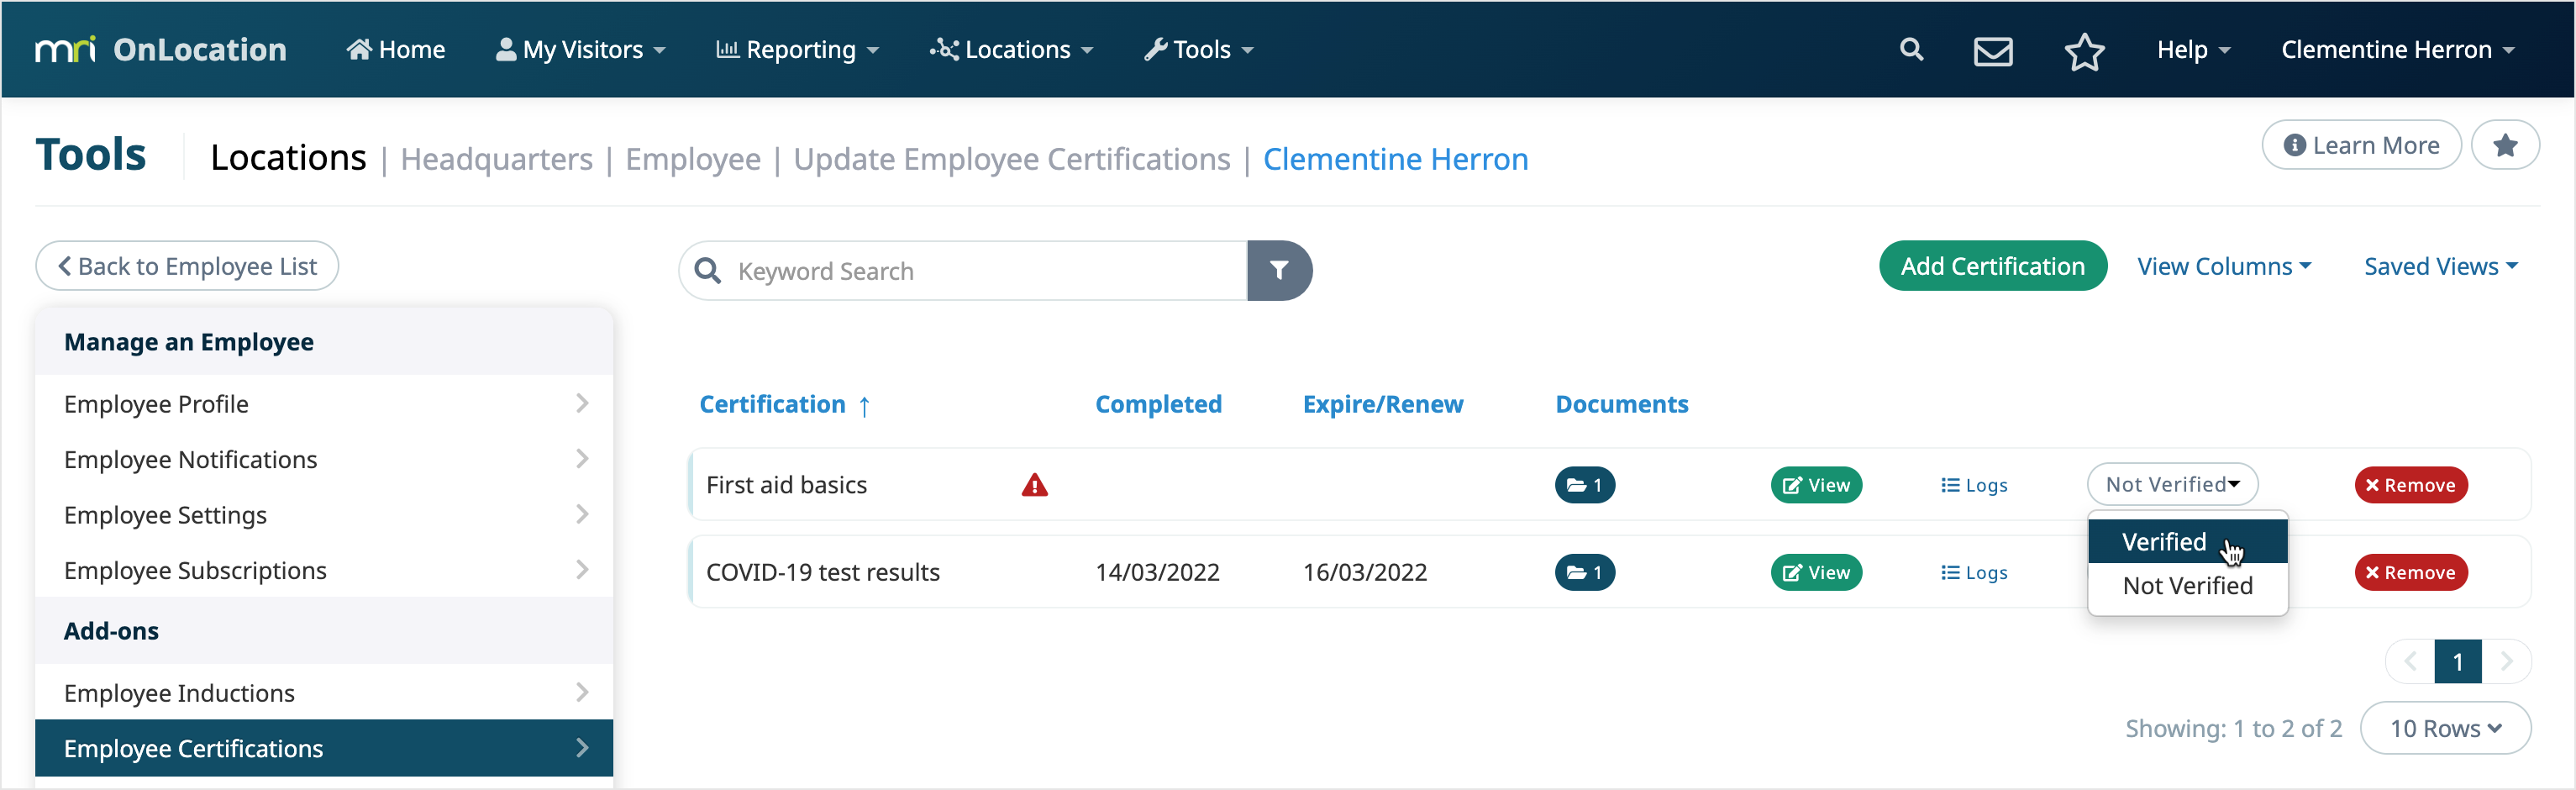The width and height of the screenshot is (2576, 790).
Task: Open Employee Subscriptions in the sidebar
Action: tap(324, 570)
